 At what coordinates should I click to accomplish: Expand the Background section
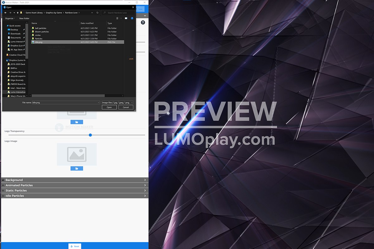74,180
